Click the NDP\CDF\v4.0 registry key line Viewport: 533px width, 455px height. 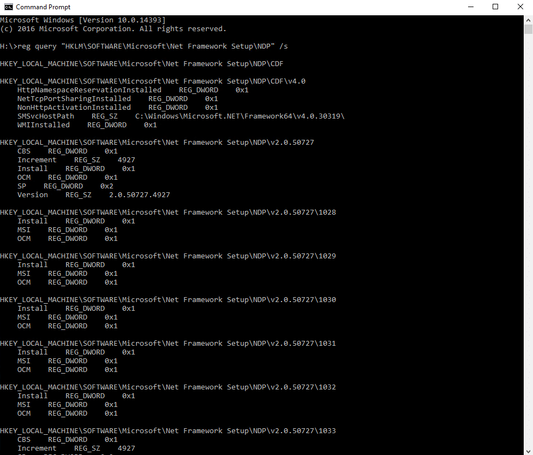tap(153, 81)
